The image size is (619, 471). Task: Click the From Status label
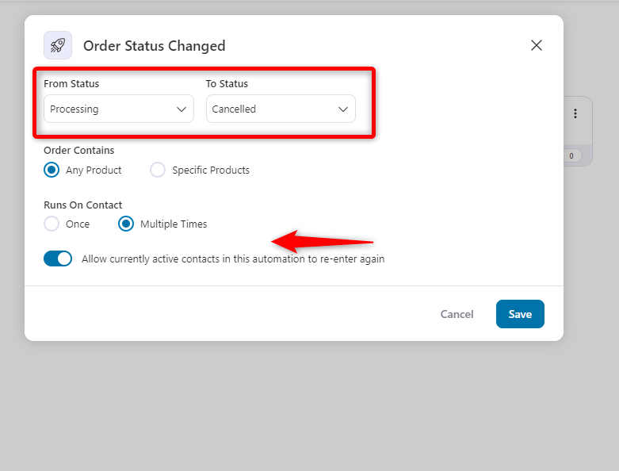[71, 84]
